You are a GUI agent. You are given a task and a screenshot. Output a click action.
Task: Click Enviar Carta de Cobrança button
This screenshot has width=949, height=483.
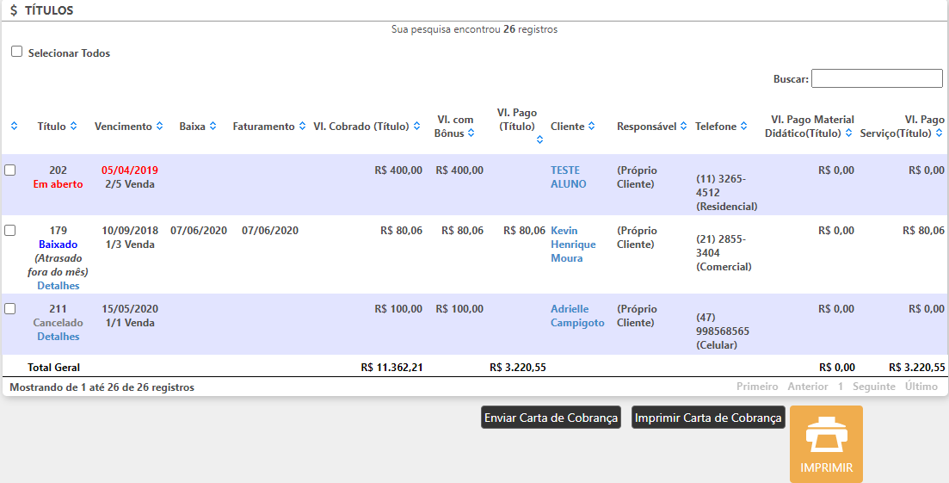pyautogui.click(x=551, y=418)
